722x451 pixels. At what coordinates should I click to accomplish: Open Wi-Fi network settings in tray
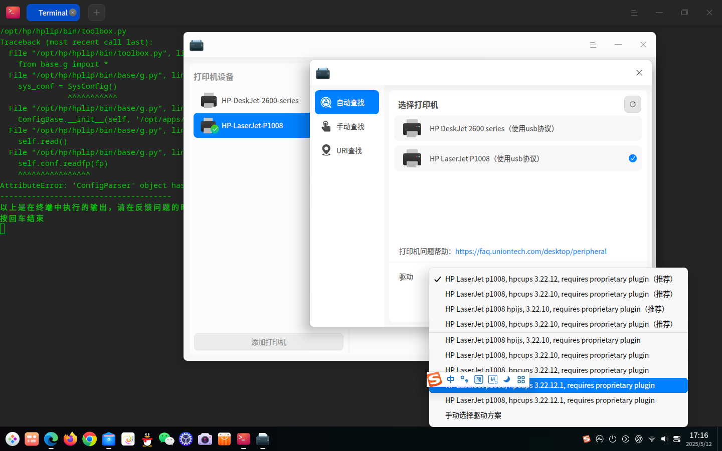coord(652,439)
